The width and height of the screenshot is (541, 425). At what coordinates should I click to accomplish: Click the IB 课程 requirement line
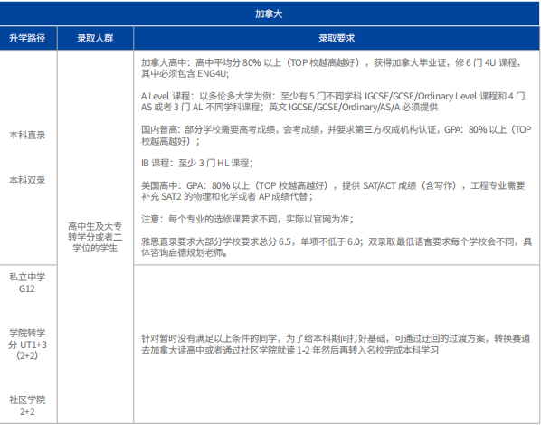point(197,163)
